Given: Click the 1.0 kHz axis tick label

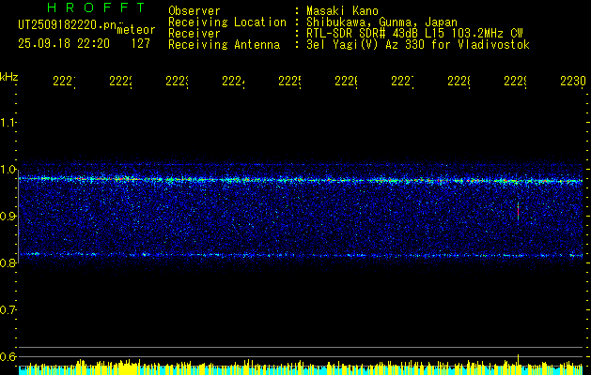Looking at the screenshot, I should 8,170.
